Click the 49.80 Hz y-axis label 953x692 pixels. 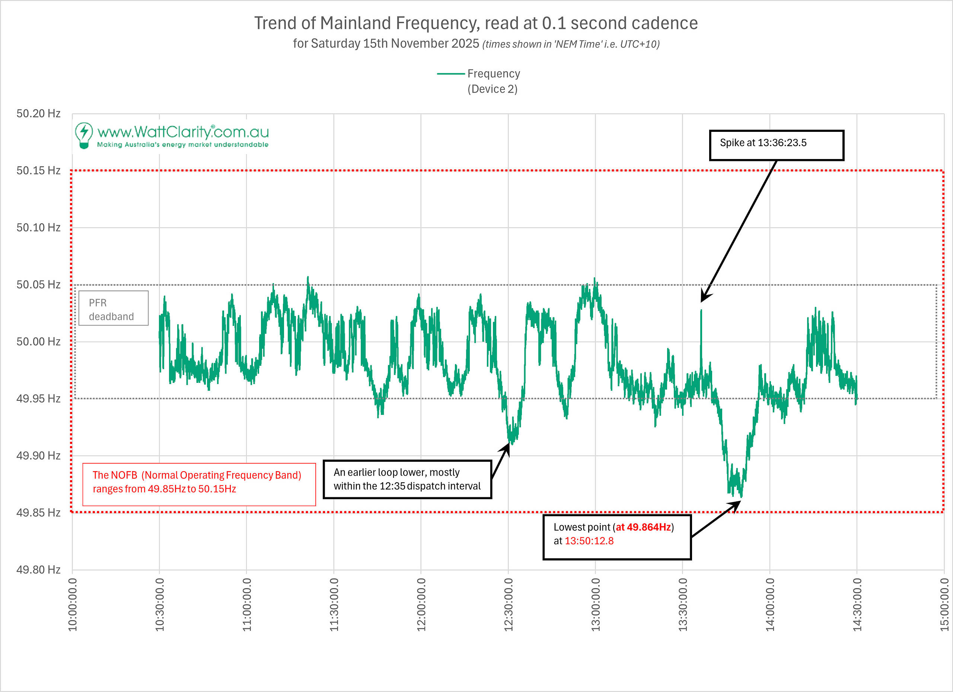click(38, 570)
